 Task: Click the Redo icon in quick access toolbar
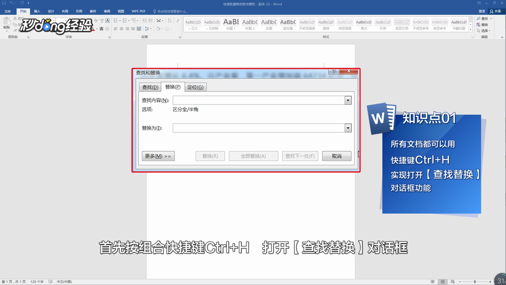[x=22, y=3]
